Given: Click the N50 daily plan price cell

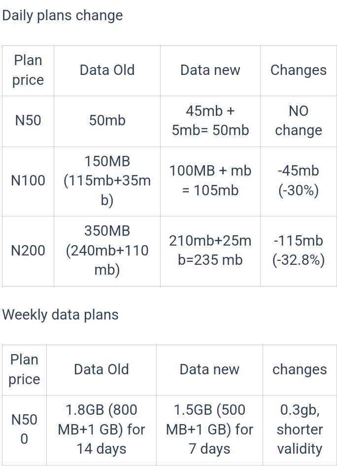Looking at the screenshot, I should tap(28, 121).
